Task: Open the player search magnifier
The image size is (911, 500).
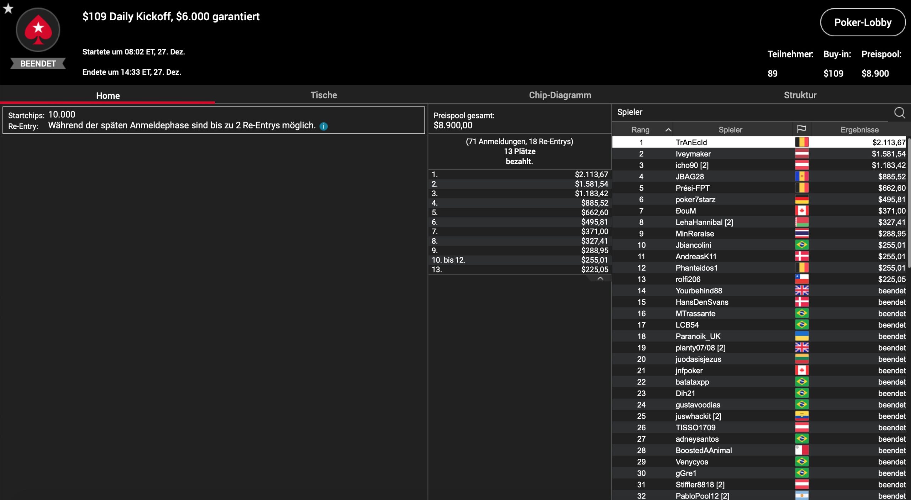Action: point(899,113)
